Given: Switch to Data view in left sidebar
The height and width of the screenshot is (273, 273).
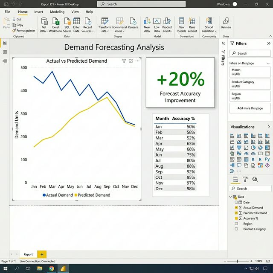Looking at the screenshot, I should coord(5,52).
